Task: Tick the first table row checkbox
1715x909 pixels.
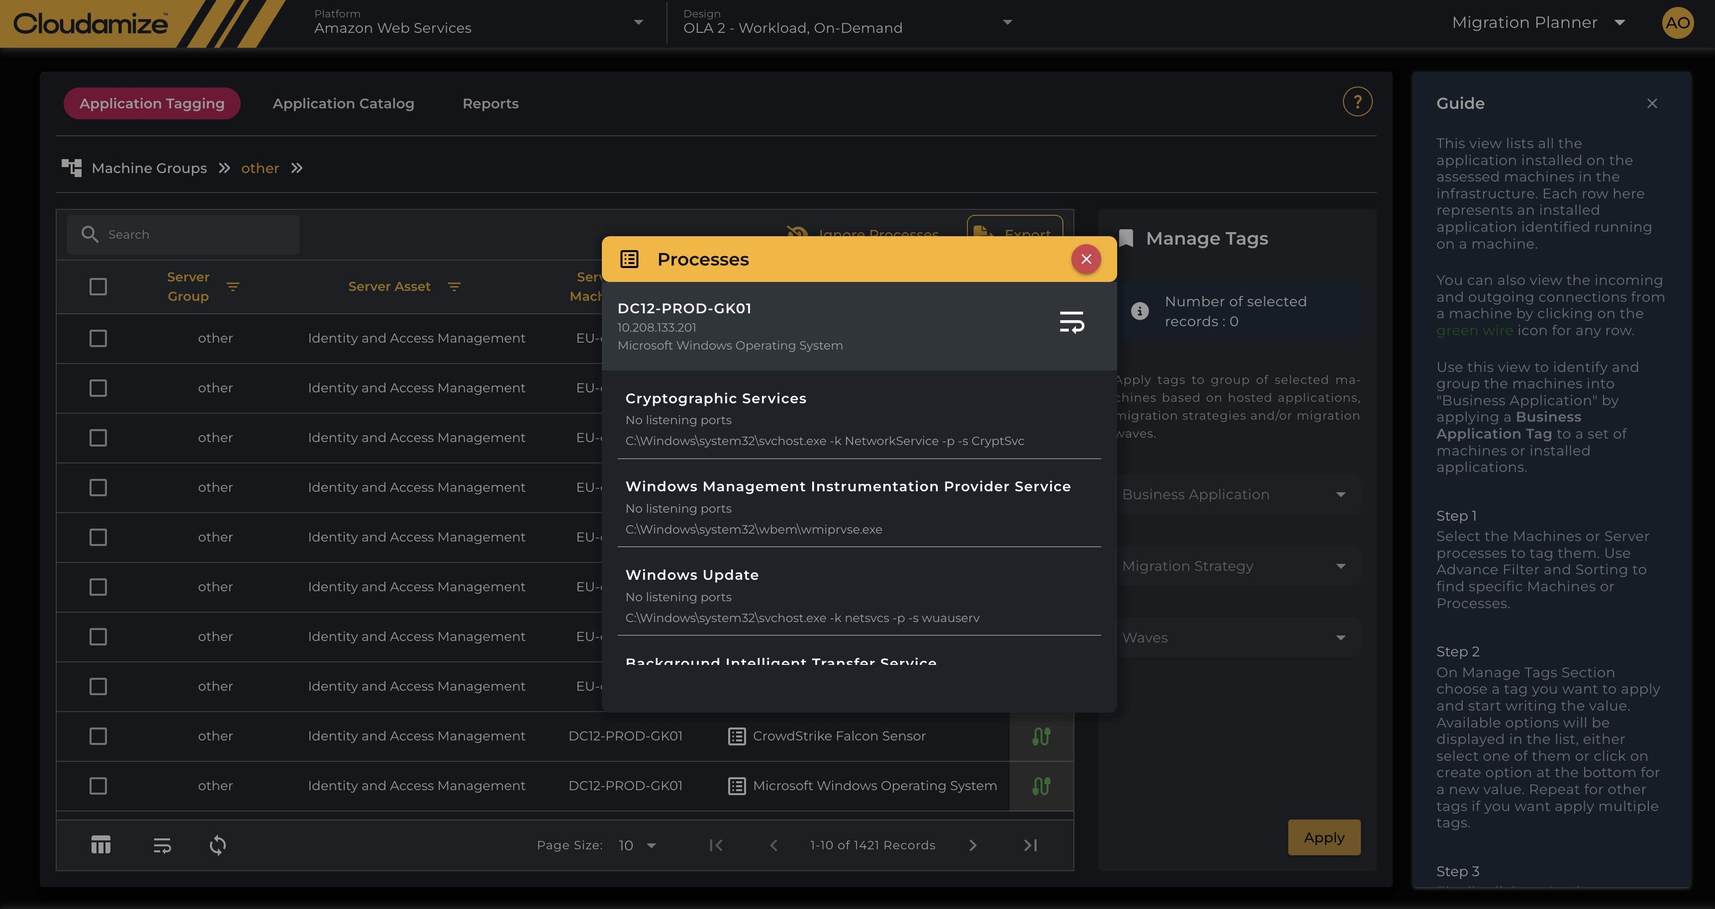Action: point(98,338)
